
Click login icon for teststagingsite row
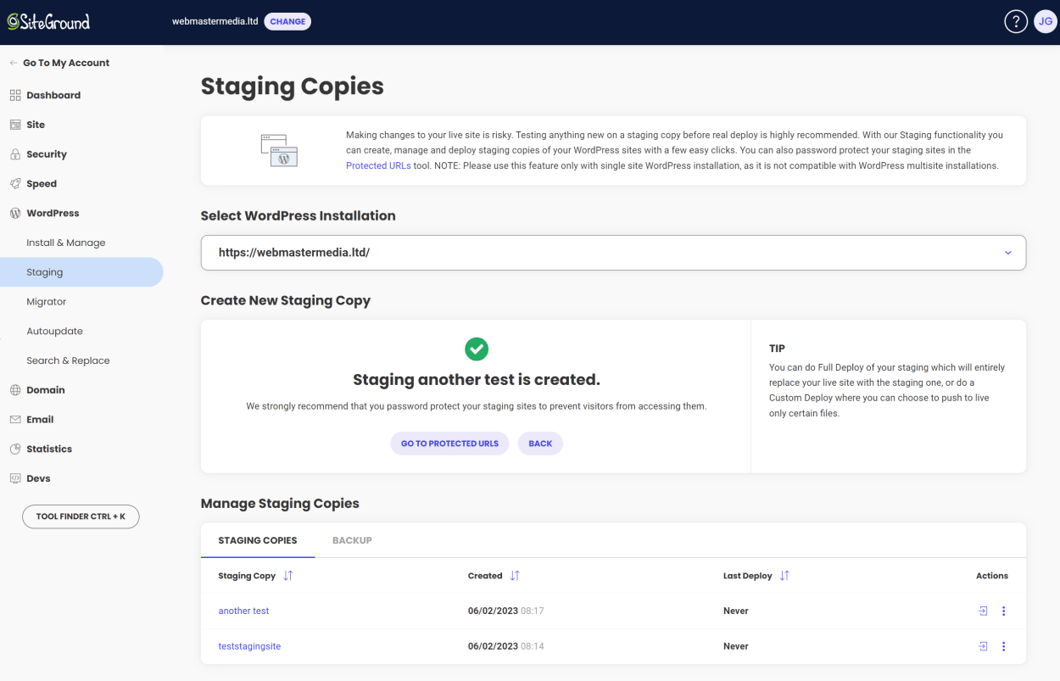pos(983,646)
